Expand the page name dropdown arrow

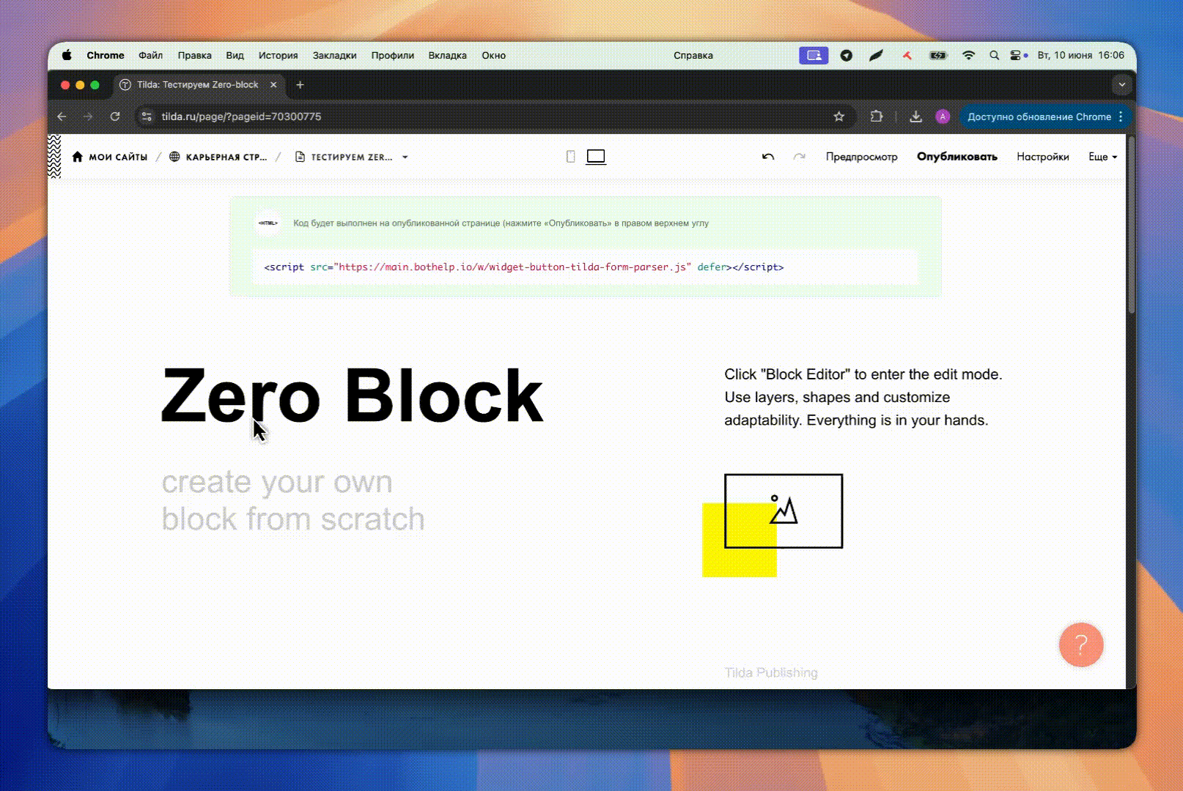(x=405, y=157)
